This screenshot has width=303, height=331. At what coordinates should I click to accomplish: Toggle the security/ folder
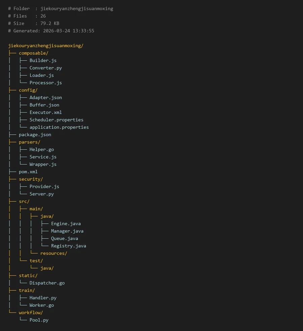pyautogui.click(x=31, y=179)
